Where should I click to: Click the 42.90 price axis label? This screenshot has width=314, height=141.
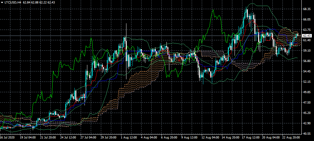[x=306, y=123]
